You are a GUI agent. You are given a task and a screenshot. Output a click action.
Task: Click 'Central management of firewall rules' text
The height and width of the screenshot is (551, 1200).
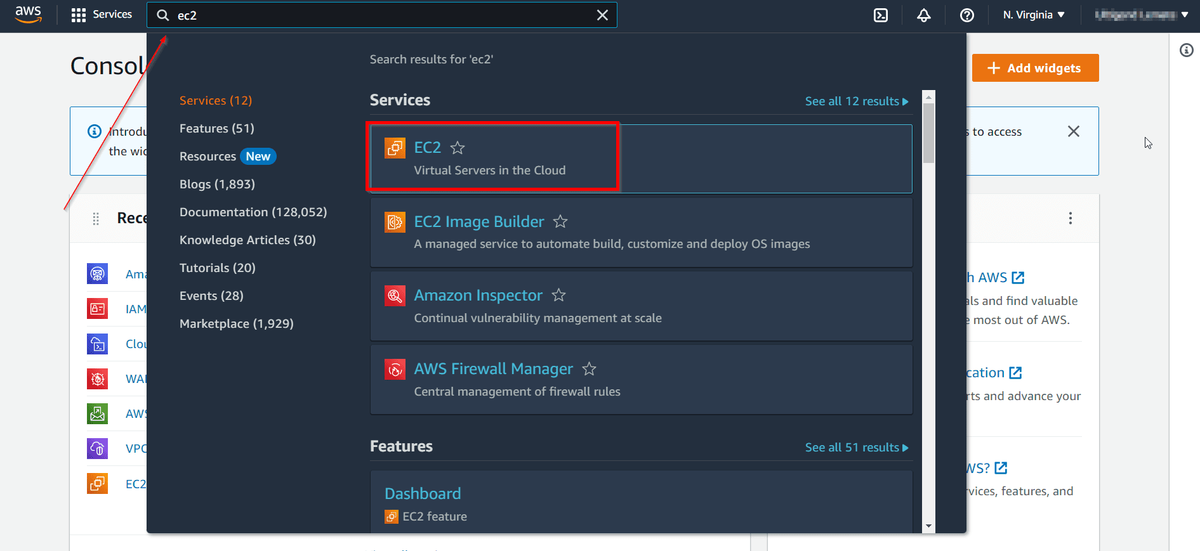tap(517, 391)
